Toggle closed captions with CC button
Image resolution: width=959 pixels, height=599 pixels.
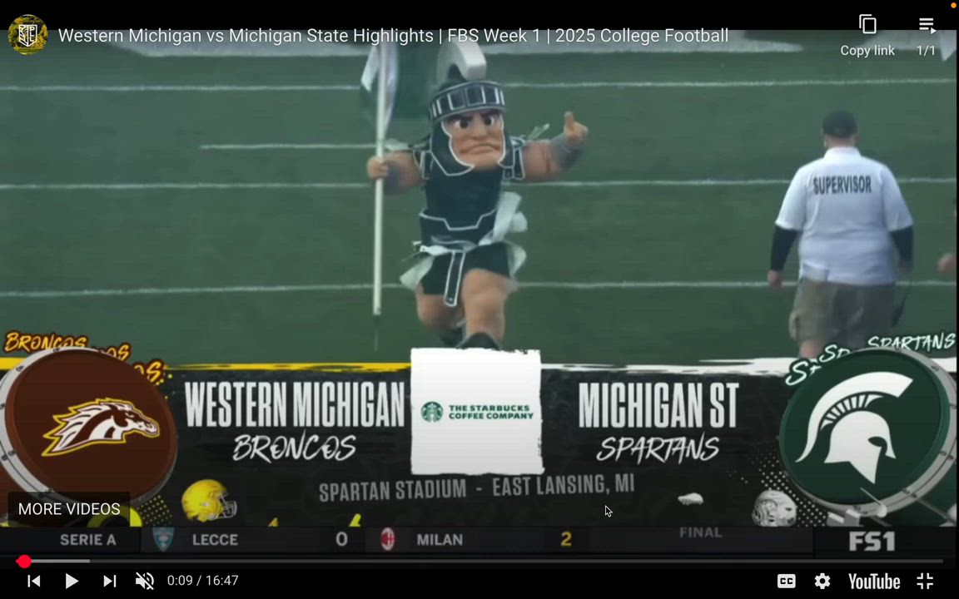point(786,581)
